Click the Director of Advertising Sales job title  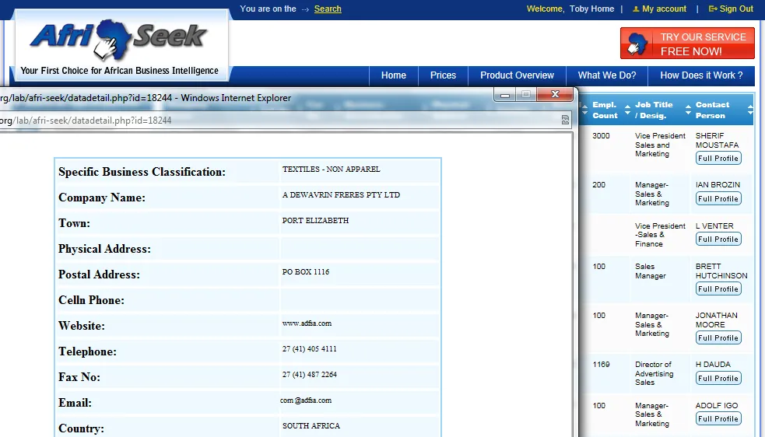[654, 373]
